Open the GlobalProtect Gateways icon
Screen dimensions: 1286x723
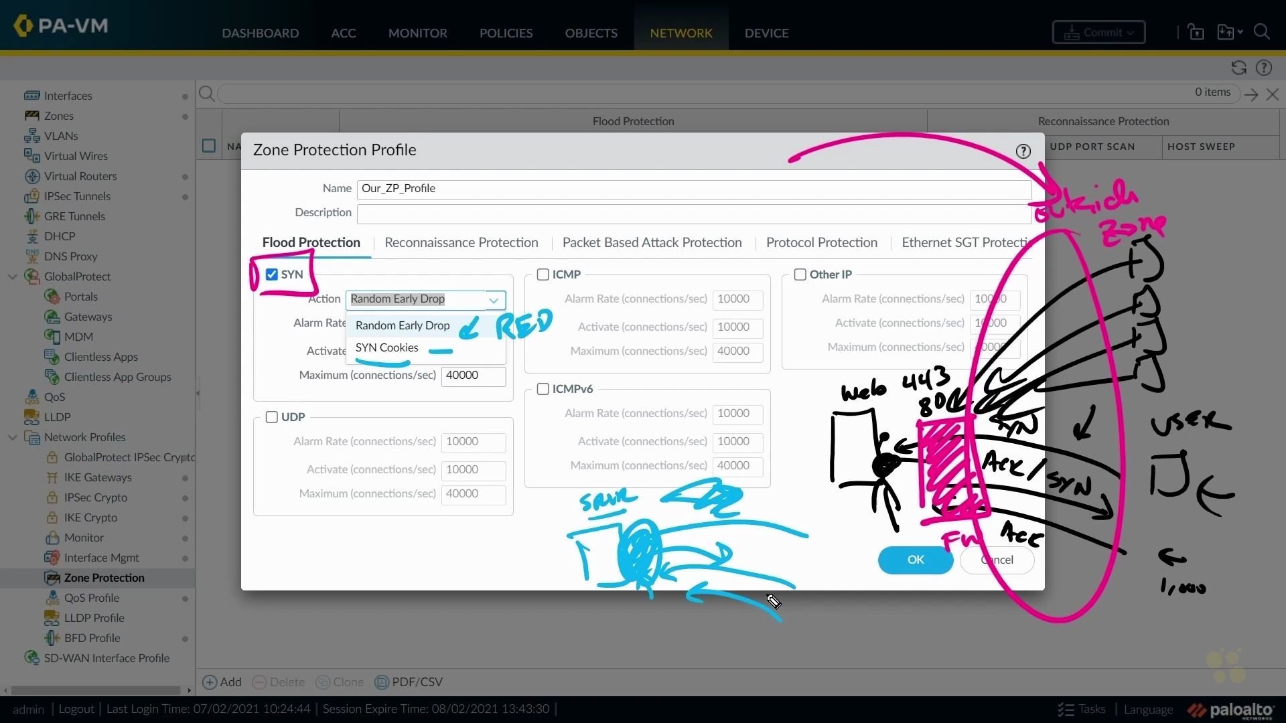coord(52,317)
